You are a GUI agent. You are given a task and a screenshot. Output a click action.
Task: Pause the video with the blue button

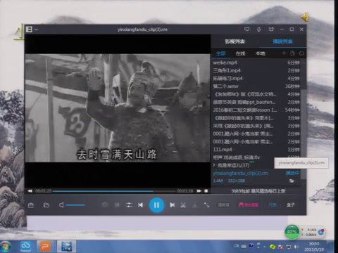tap(156, 205)
